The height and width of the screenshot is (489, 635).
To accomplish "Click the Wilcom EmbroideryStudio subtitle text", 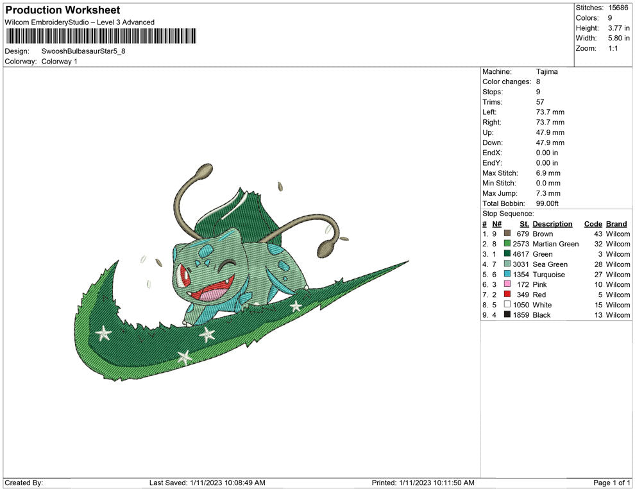I will pos(80,22).
